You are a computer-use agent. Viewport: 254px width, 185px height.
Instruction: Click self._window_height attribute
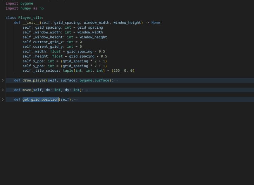pyautogui.click(x=43, y=37)
